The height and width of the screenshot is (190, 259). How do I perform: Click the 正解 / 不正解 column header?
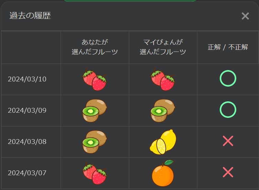pyautogui.click(x=228, y=47)
